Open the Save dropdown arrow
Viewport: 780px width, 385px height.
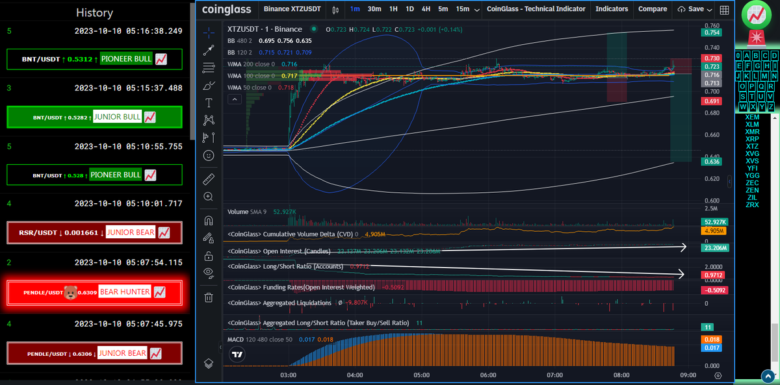710,9
